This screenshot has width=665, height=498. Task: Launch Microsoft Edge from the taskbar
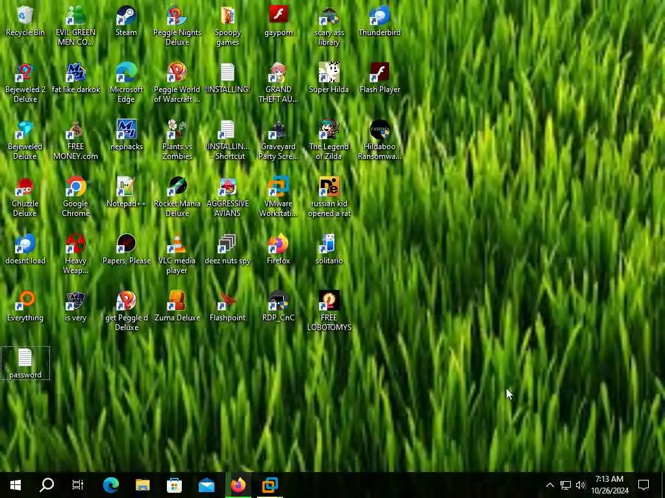110,485
